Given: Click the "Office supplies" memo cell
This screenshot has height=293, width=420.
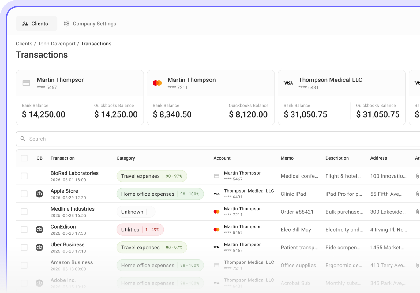Looking at the screenshot, I should (x=298, y=265).
